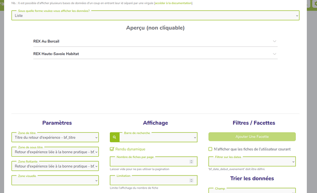Open the Filtrer sur les dates dropdown

tap(252, 162)
